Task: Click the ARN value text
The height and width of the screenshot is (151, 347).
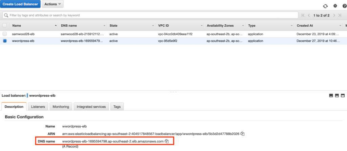Action: click(151, 134)
